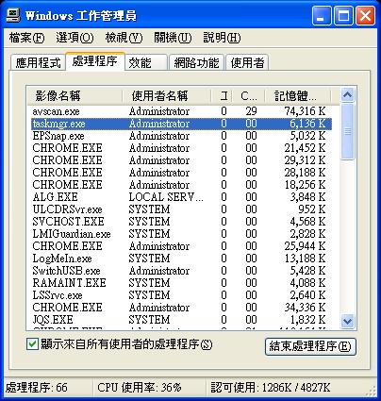Click the vertical scrollbar thumb
The image size is (381, 401).
pos(347,131)
